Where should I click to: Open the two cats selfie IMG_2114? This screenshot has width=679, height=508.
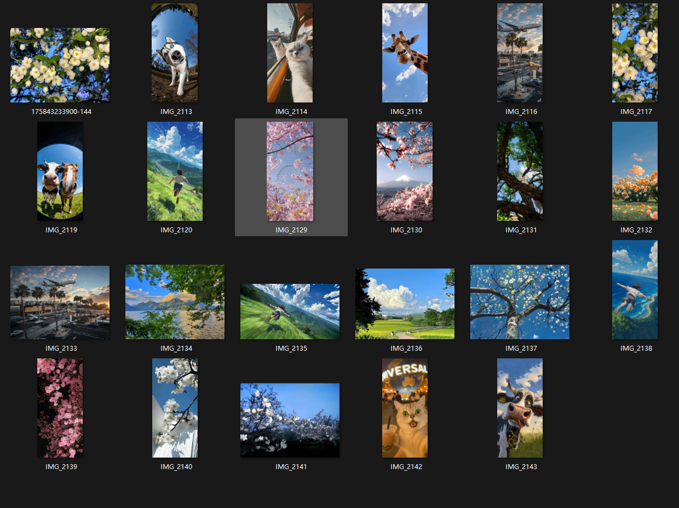[x=290, y=53]
